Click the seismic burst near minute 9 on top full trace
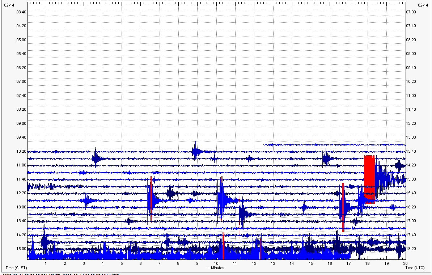This screenshot has width=432, height=275. tap(196, 151)
